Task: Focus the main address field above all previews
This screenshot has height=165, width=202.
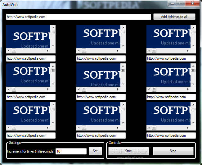Action: click(79, 17)
